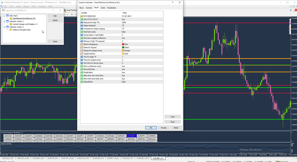Click the Annulla button
The height and width of the screenshot is (162, 297).
point(163,128)
